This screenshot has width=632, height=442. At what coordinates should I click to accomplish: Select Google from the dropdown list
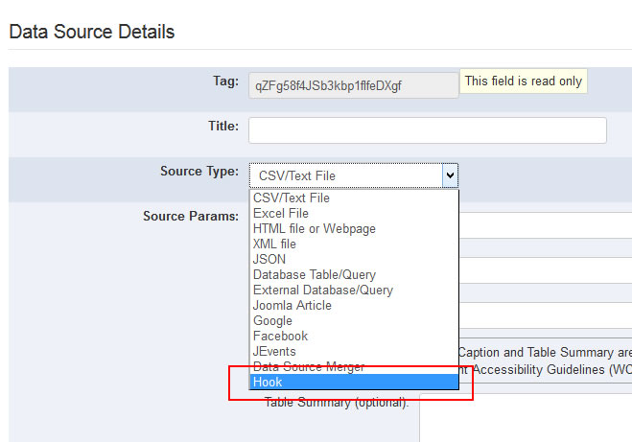272,321
